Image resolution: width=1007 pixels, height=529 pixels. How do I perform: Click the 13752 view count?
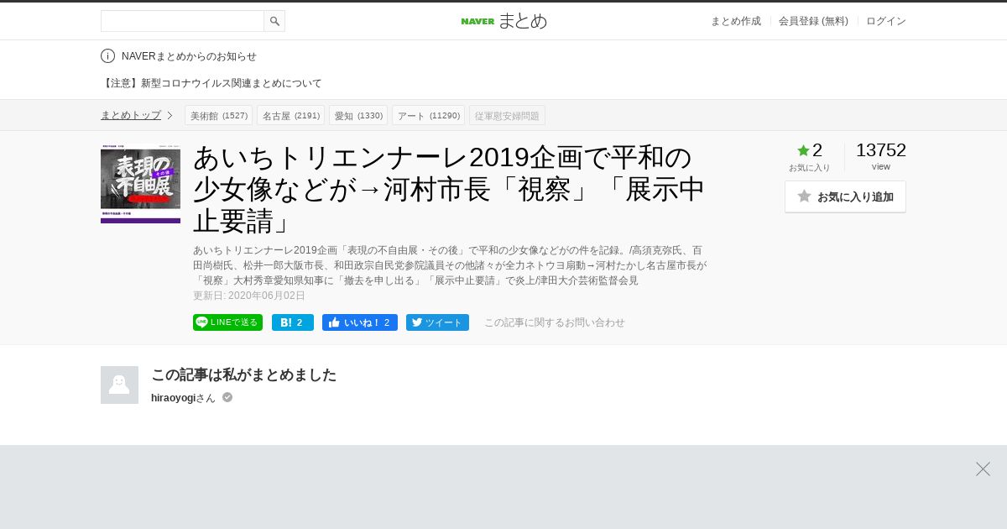881,150
